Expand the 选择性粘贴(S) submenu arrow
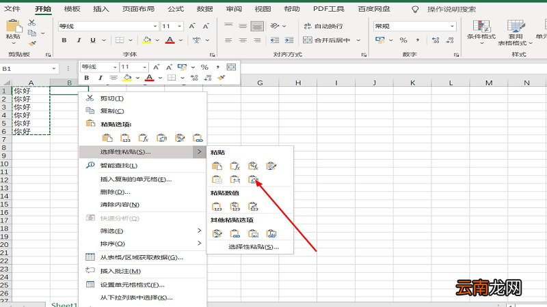 pos(199,151)
